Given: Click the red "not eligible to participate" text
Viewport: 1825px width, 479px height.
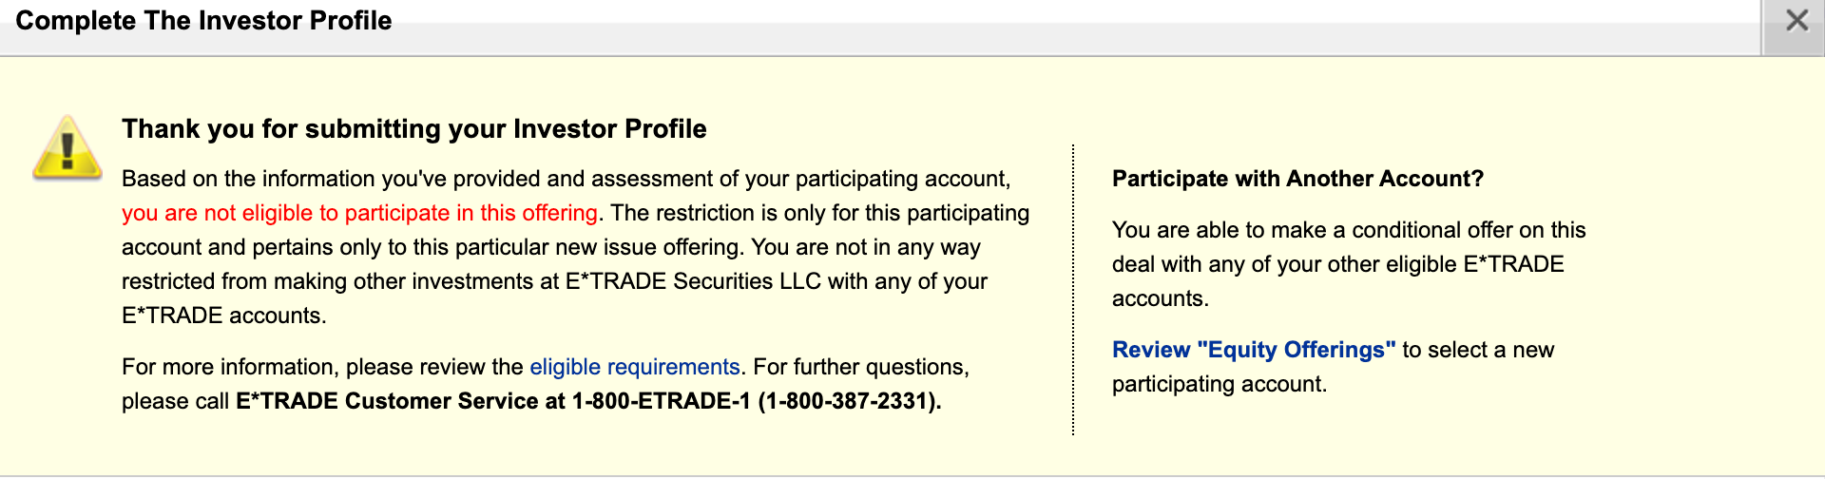Looking at the screenshot, I should (x=359, y=213).
